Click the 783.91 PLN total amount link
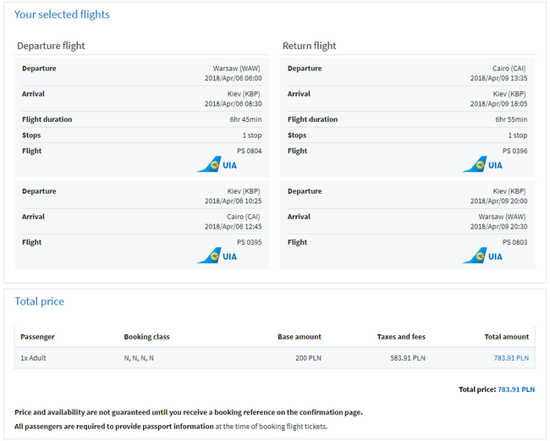The width and height of the screenshot is (550, 441). (x=511, y=358)
